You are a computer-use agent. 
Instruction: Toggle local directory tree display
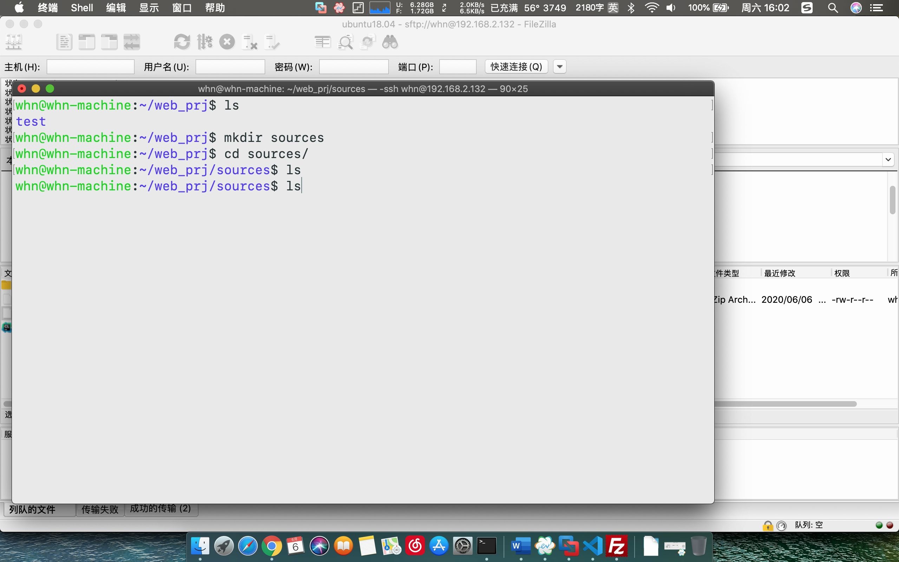click(86, 42)
